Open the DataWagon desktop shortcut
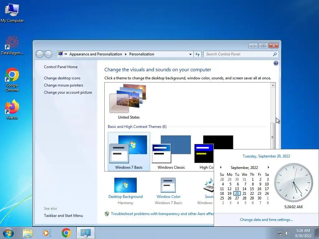This screenshot has height=239, width=319. click(12, 45)
